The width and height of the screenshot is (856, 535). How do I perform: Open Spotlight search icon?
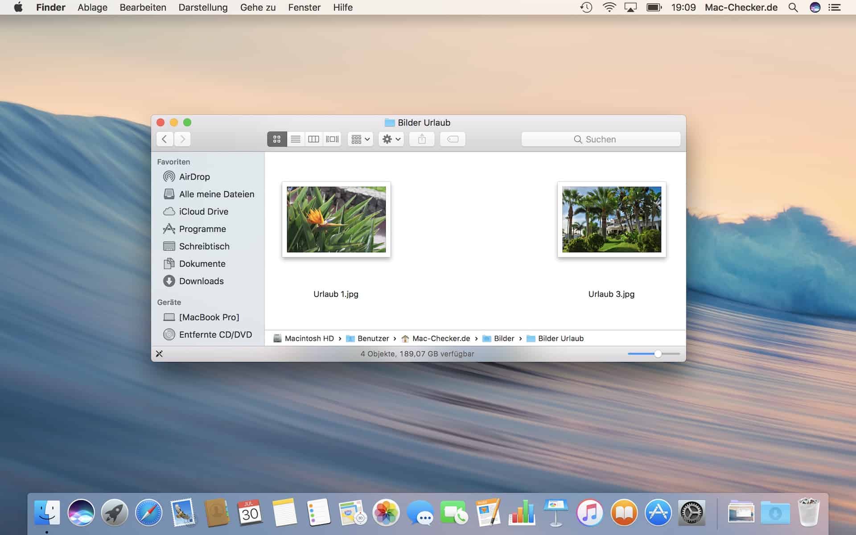(793, 7)
